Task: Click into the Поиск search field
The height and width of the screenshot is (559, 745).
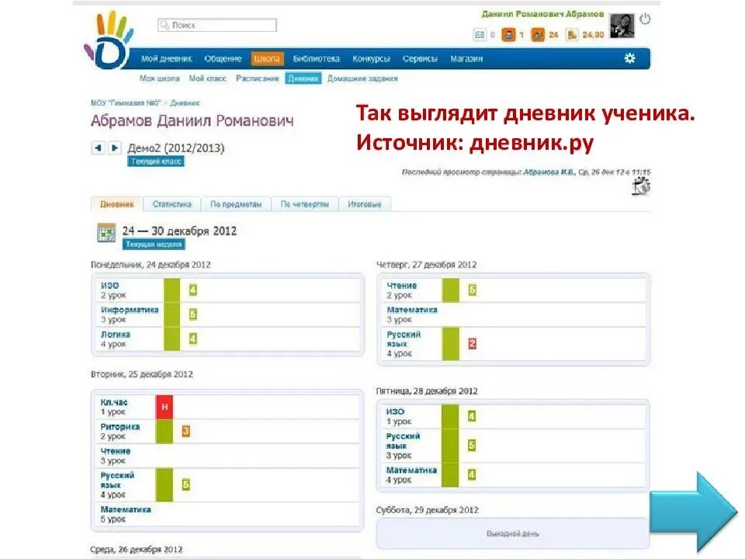Action: pos(217,25)
